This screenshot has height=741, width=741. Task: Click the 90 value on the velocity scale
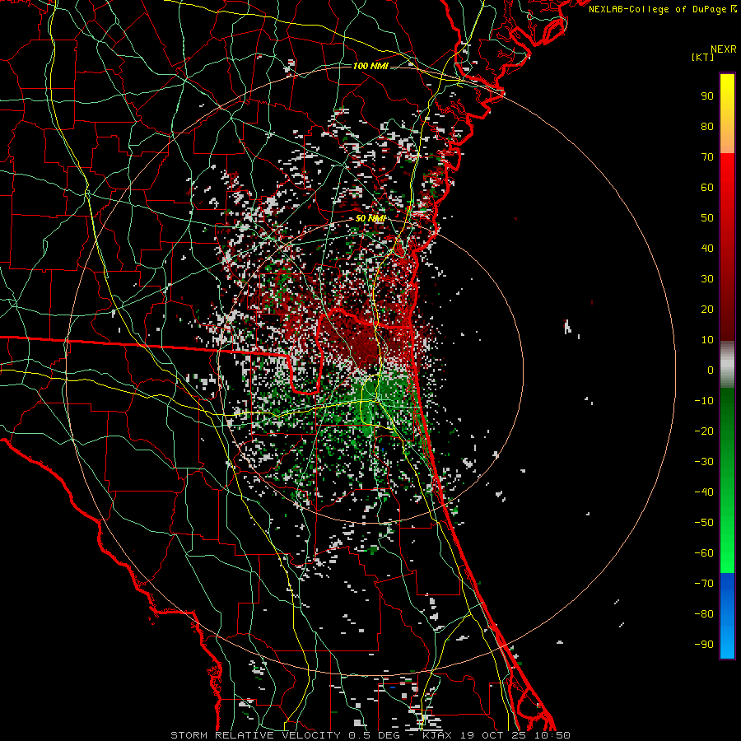click(707, 96)
